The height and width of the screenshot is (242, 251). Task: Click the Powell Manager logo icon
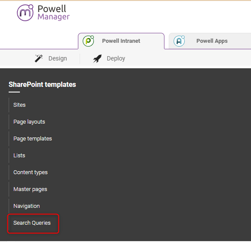25,13
